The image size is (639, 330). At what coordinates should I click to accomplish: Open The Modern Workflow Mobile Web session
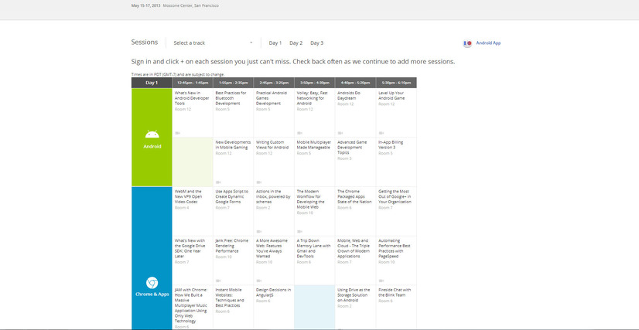(310, 199)
